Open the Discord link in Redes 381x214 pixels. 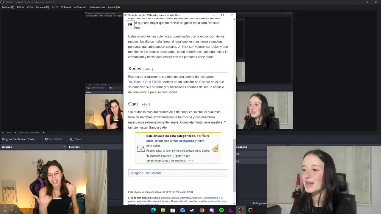tap(205, 82)
